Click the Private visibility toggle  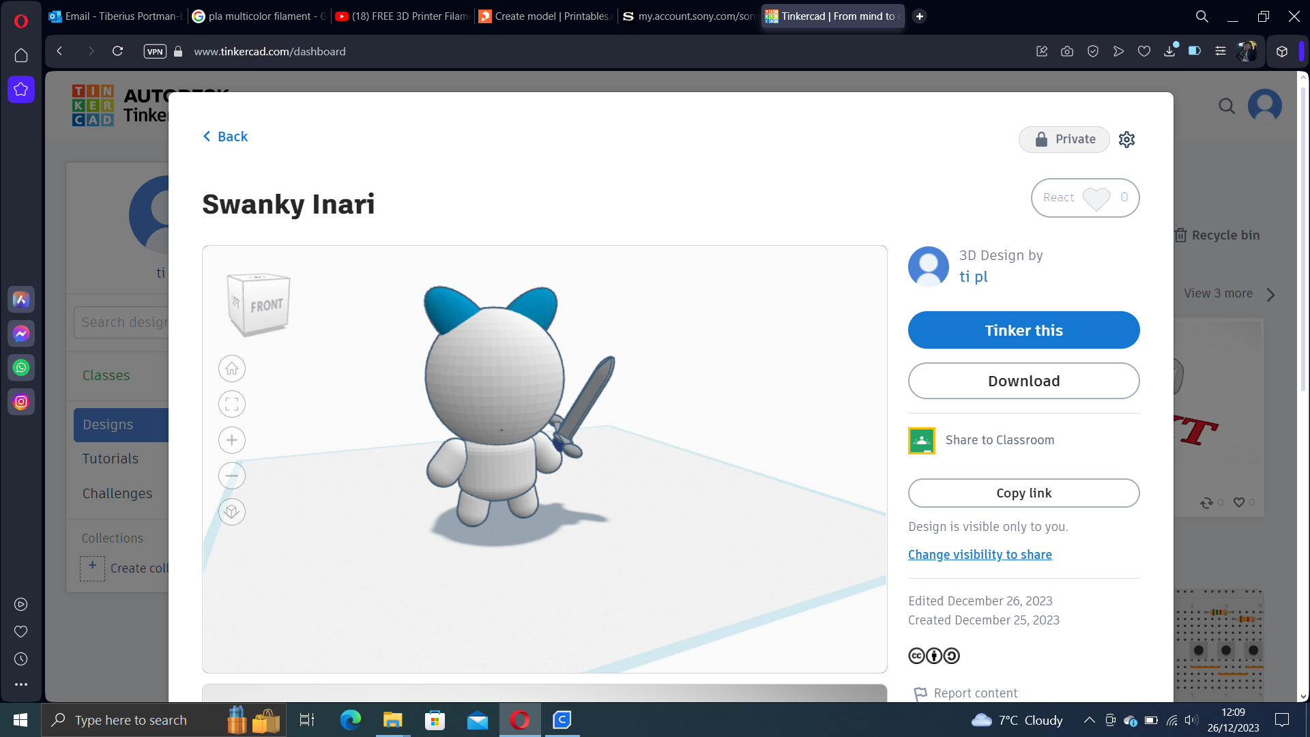(1064, 139)
